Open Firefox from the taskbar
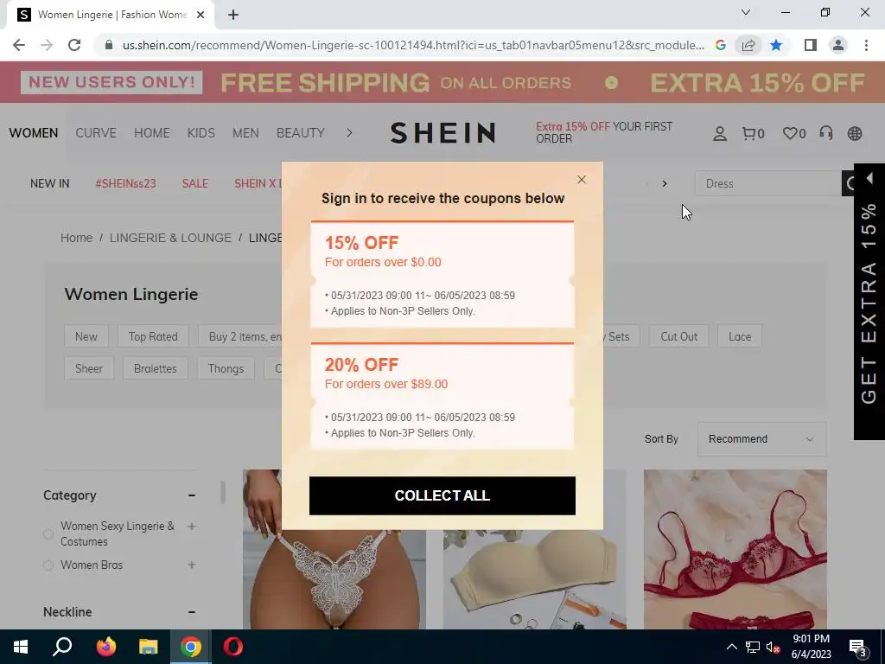Image resolution: width=885 pixels, height=664 pixels. point(105,647)
